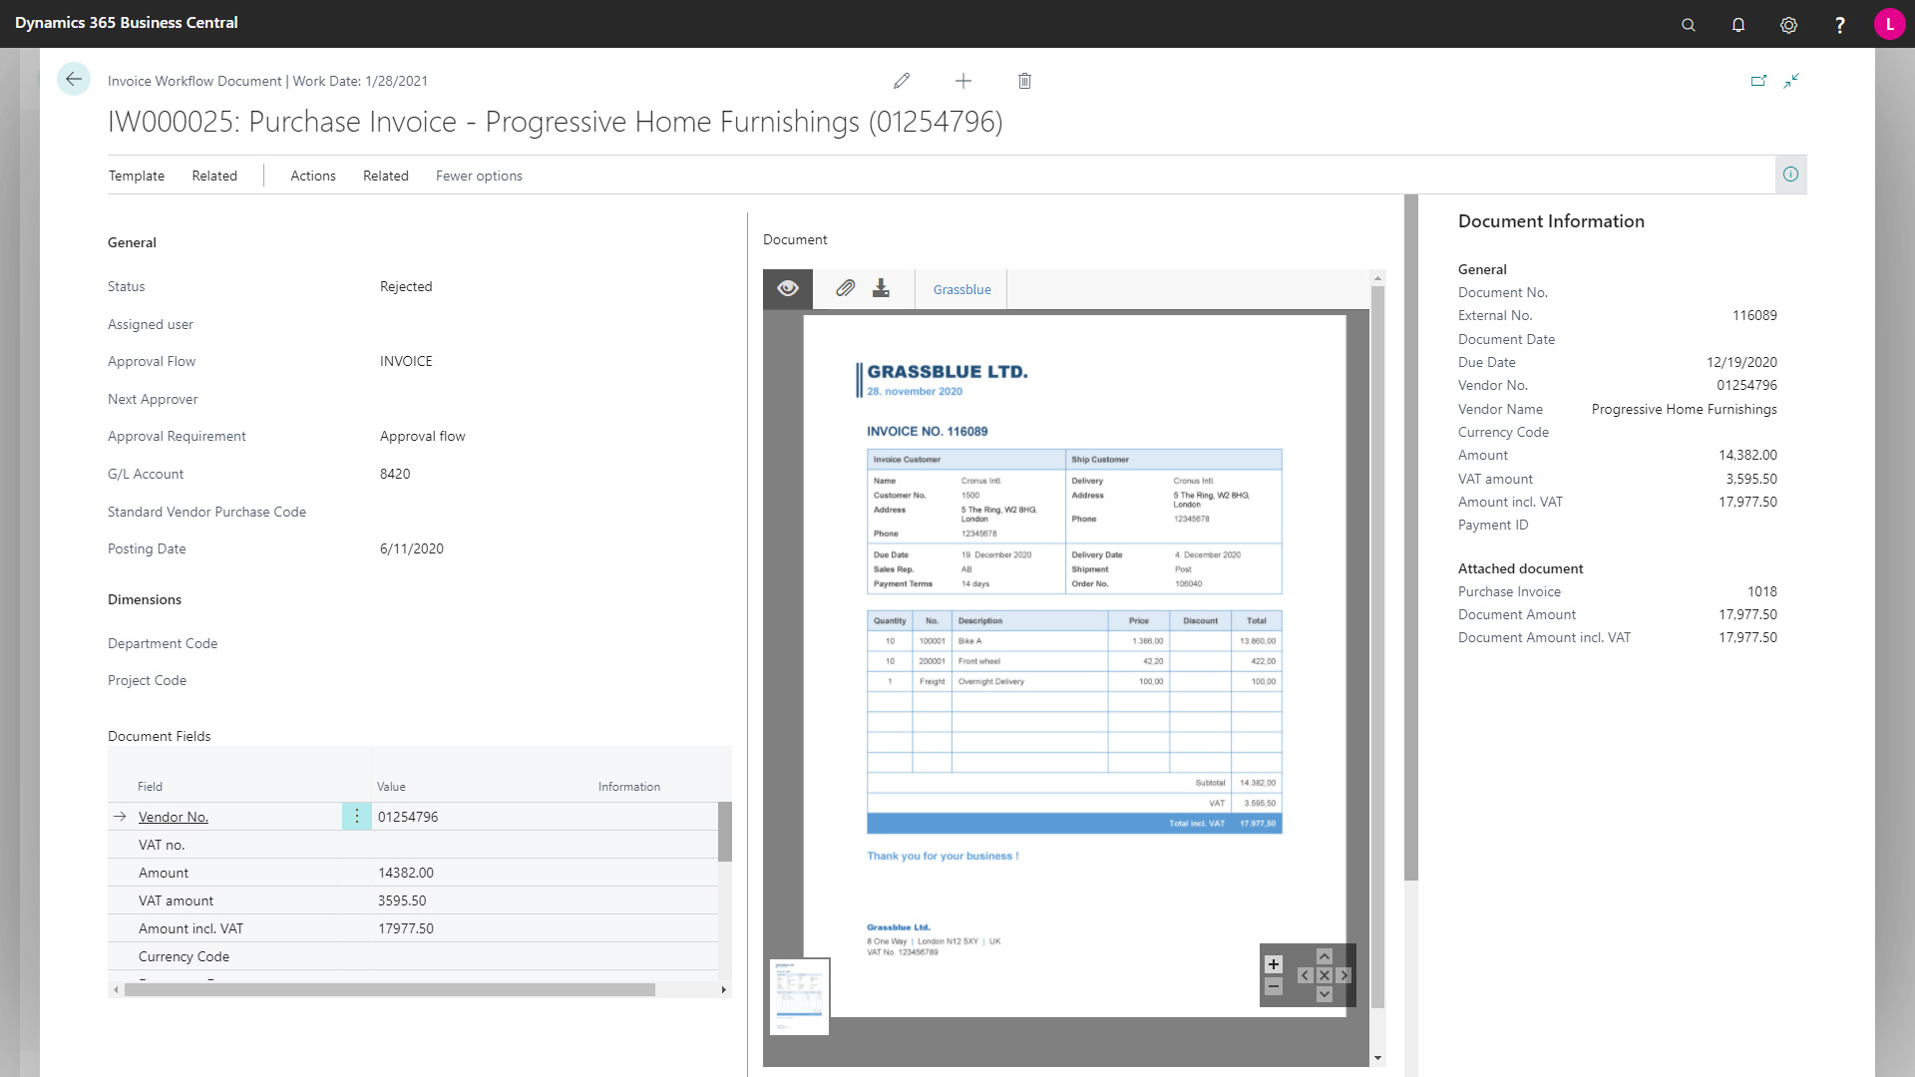1915x1077 pixels.
Task: Click the zoom in button on document
Action: click(x=1273, y=964)
